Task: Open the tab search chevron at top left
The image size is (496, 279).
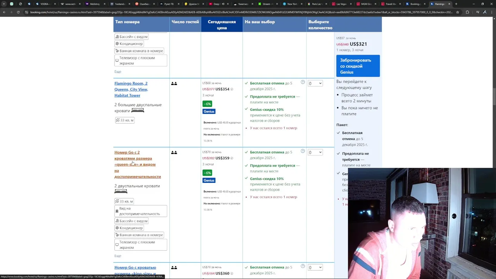Action: pyautogui.click(x=4, y=4)
